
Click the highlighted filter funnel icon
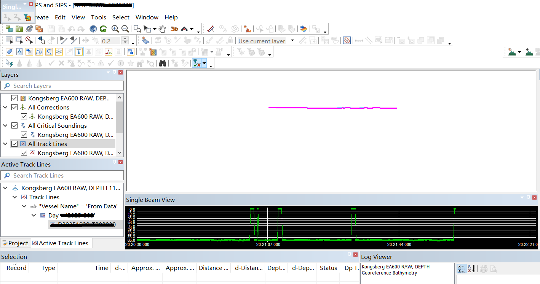[197, 63]
